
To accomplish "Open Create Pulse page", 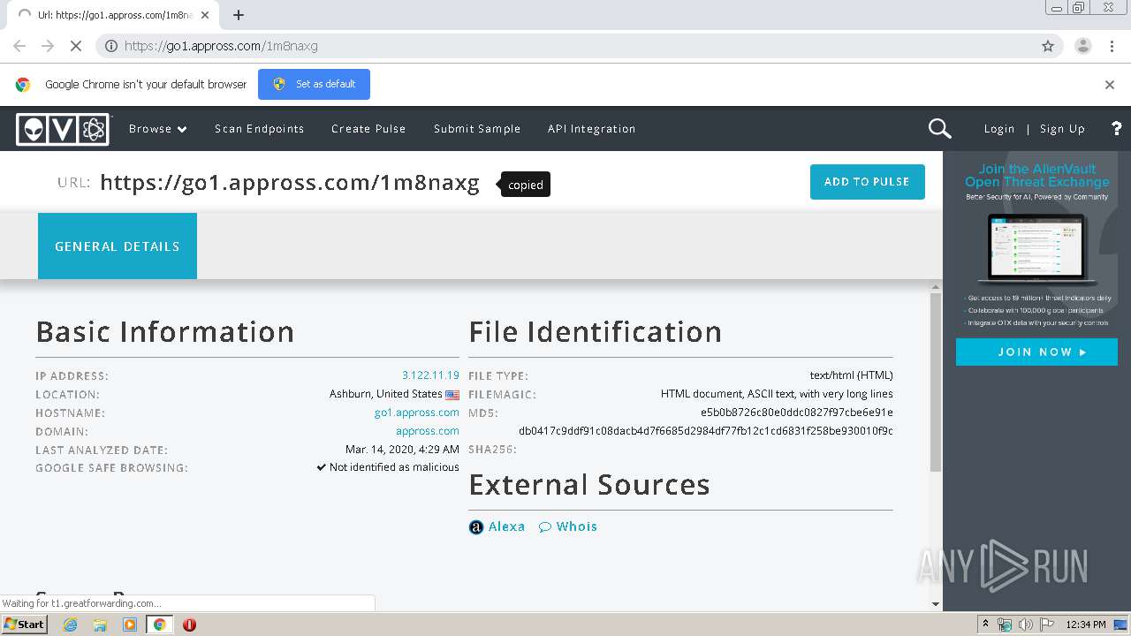I will (368, 129).
